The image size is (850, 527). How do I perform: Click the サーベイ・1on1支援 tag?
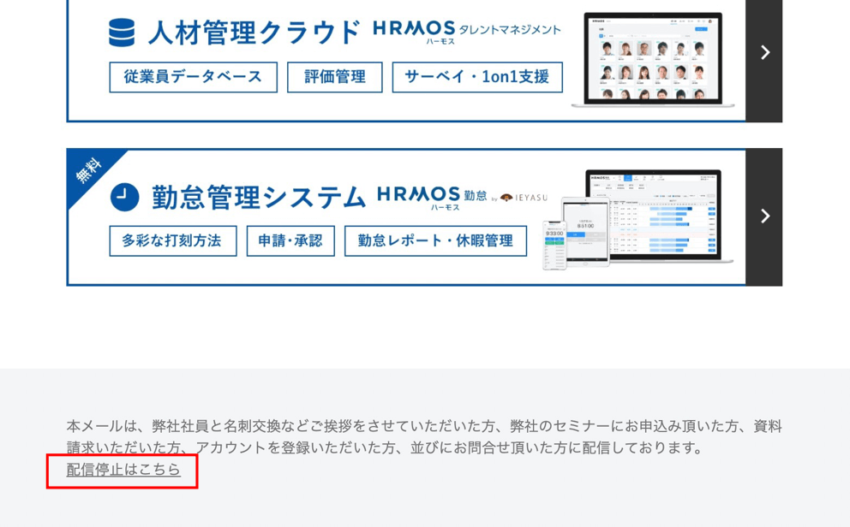[477, 77]
